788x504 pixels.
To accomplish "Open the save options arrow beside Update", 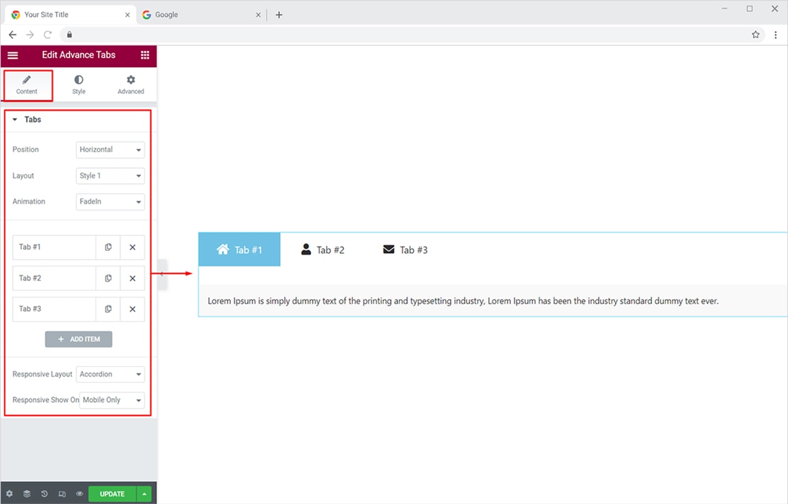I will click(145, 494).
